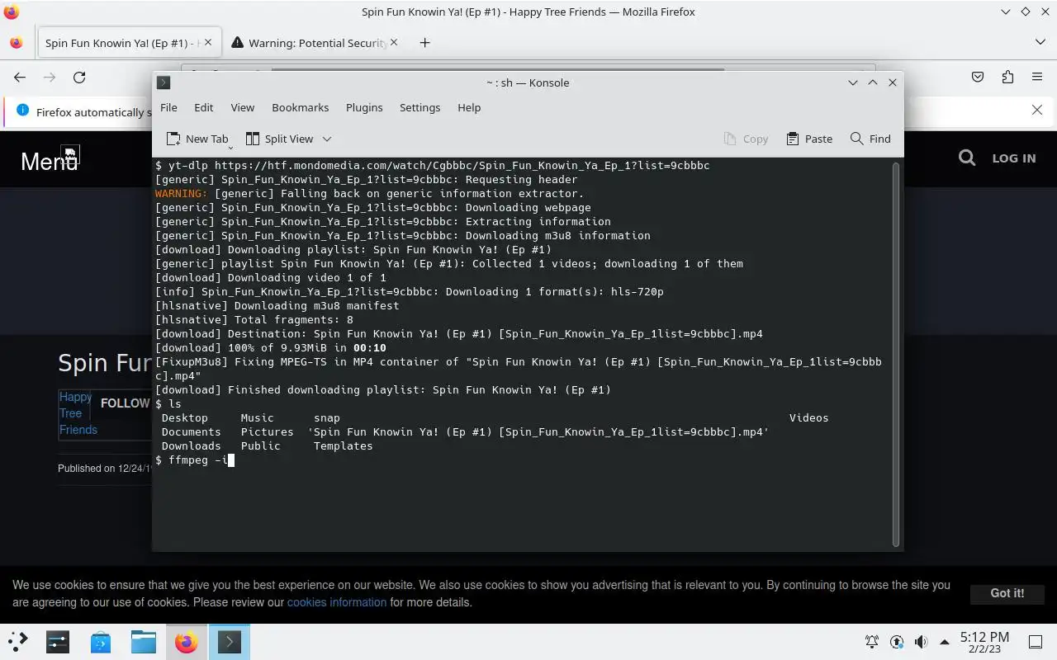Close the Warning: Potential Security tab

coord(394,42)
